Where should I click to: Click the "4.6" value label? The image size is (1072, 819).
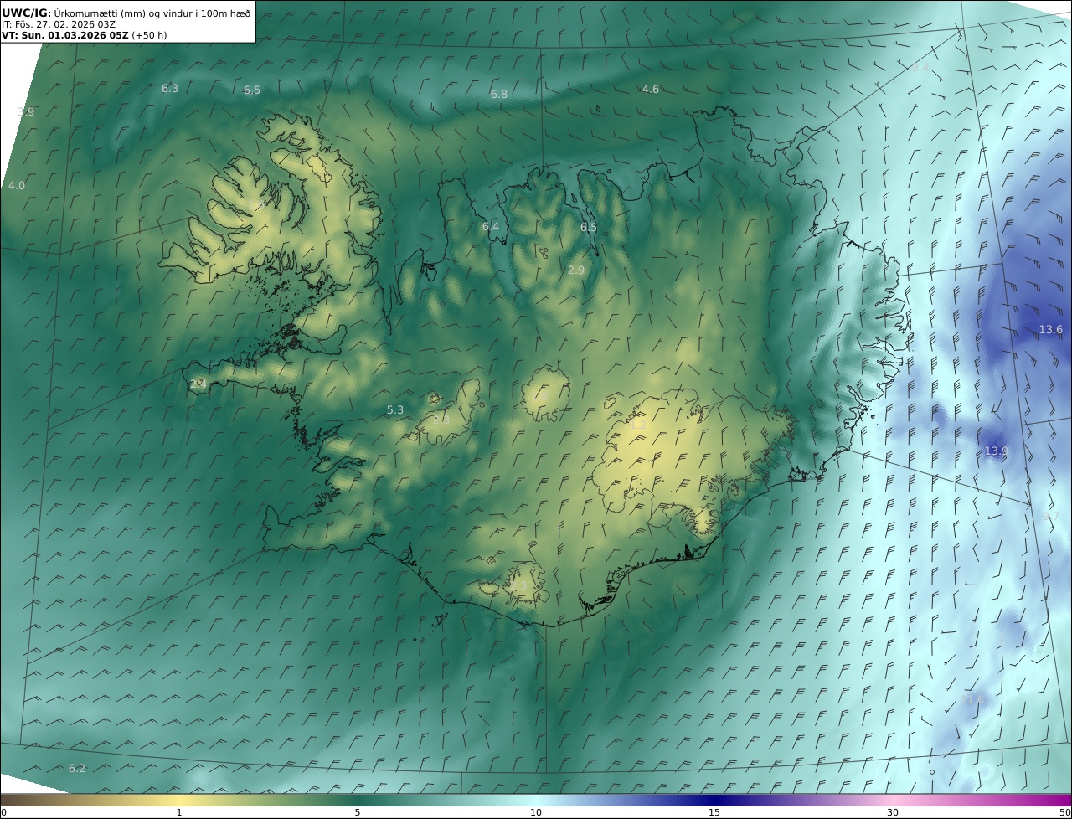(x=651, y=90)
